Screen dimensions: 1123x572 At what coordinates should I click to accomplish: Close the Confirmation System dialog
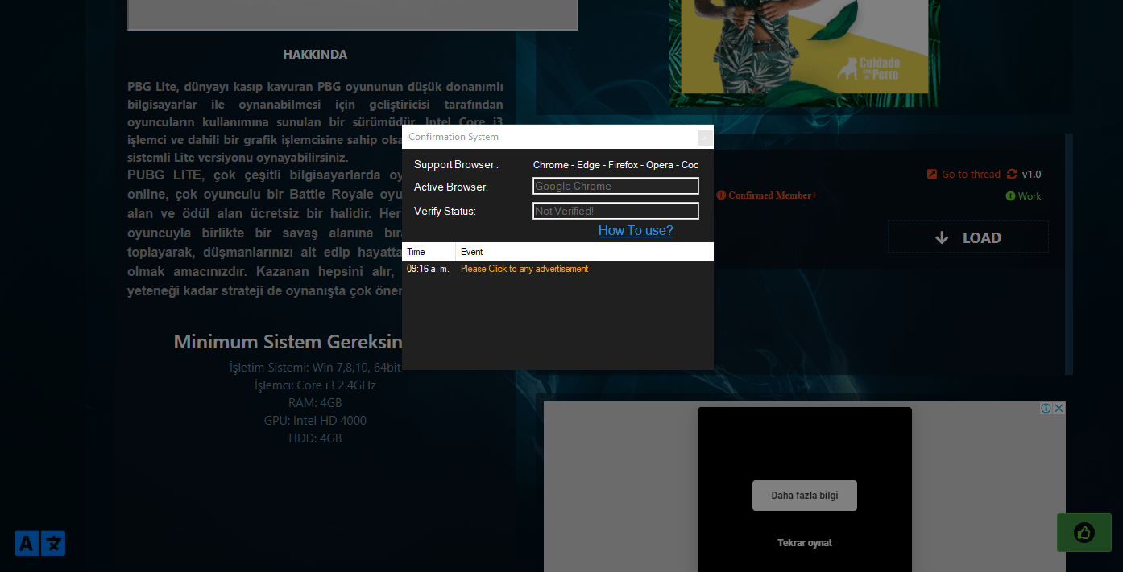tap(704, 138)
